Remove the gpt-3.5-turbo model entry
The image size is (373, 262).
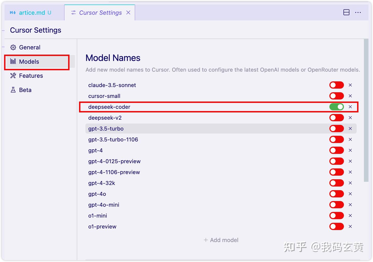point(350,128)
